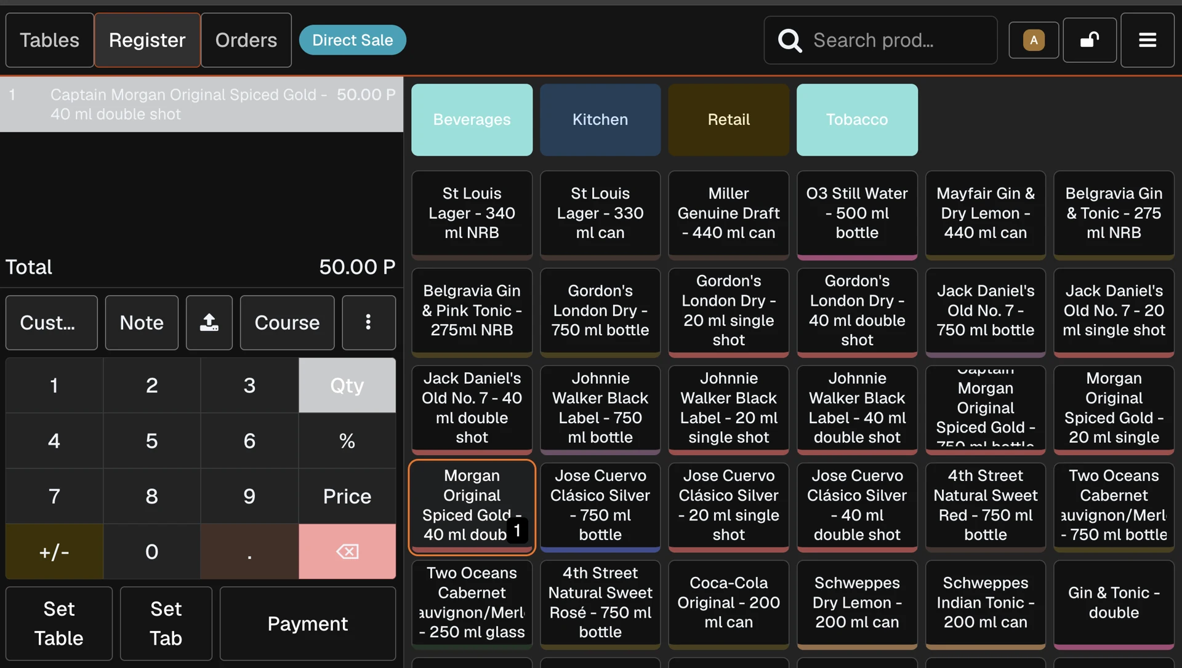Click Set Tab button
This screenshot has width=1182, height=668.
coord(166,623)
